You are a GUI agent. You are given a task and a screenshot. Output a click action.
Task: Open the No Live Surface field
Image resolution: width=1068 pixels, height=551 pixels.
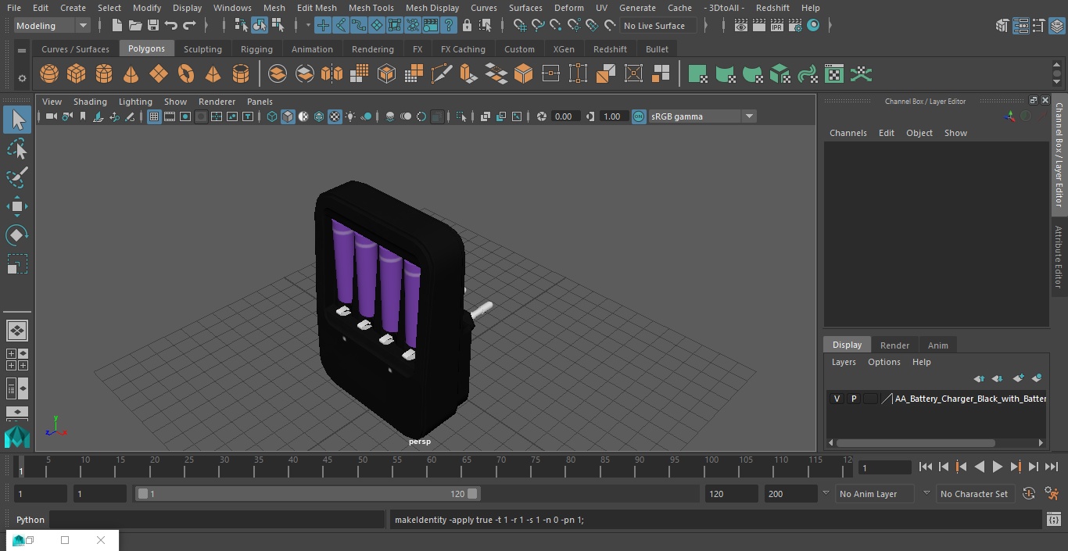(658, 26)
